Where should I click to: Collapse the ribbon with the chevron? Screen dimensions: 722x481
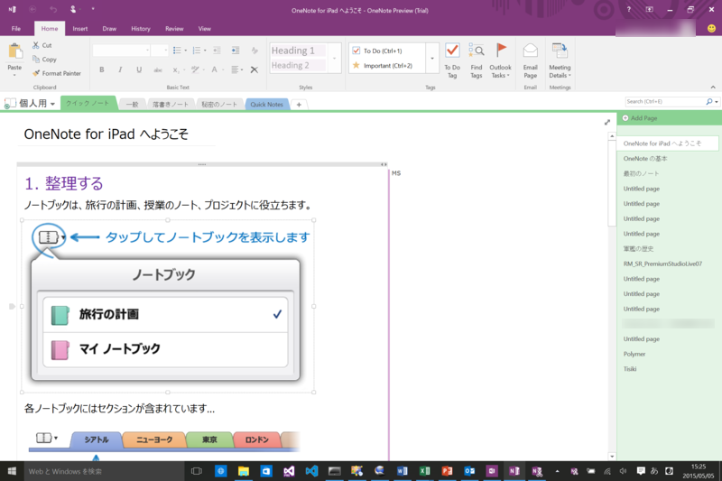(713, 87)
